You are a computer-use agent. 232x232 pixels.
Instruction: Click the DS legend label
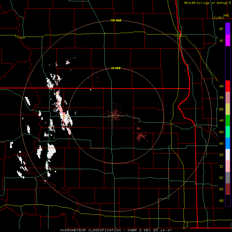pos(221,155)
